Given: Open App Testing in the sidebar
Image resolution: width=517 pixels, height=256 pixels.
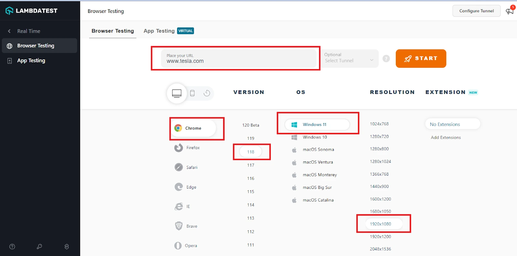Looking at the screenshot, I should pos(39,60).
